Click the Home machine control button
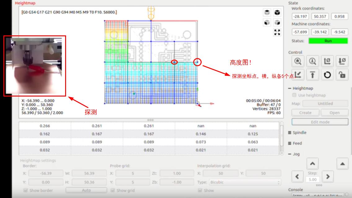 (x=298, y=61)
